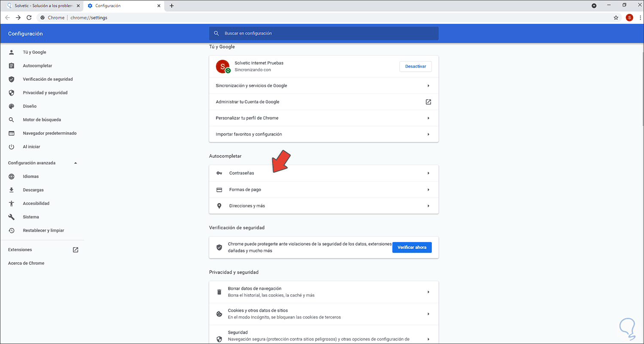This screenshot has height=344, width=644.
Task: Collapse the Configuración avanzada section
Action: [x=76, y=163]
